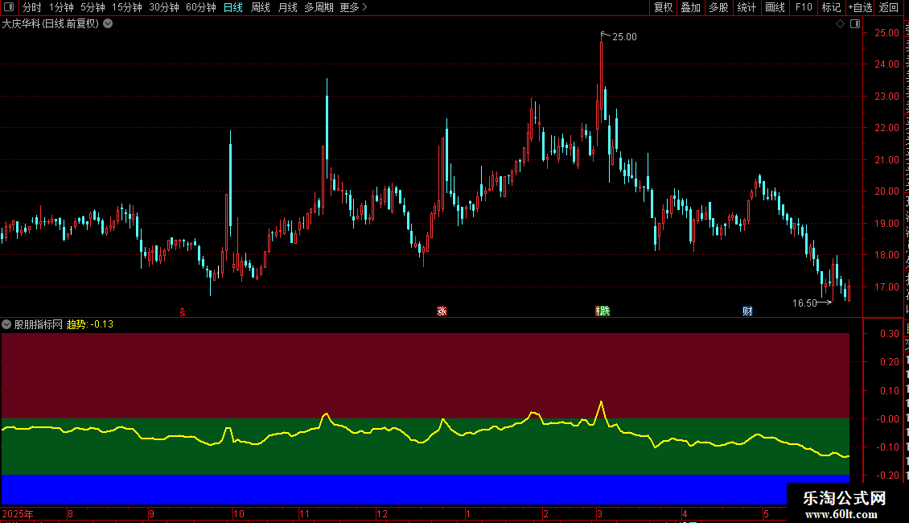Select the 60分钟 period tab
Viewport: 909px width, 523px height.
click(x=200, y=7)
